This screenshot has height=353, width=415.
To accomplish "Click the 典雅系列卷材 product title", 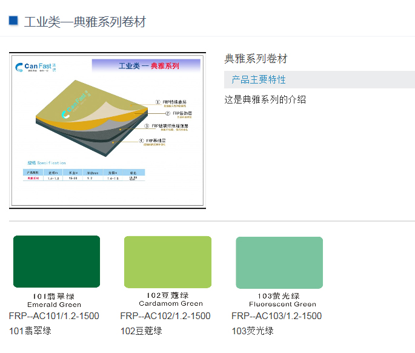I will (x=256, y=59).
